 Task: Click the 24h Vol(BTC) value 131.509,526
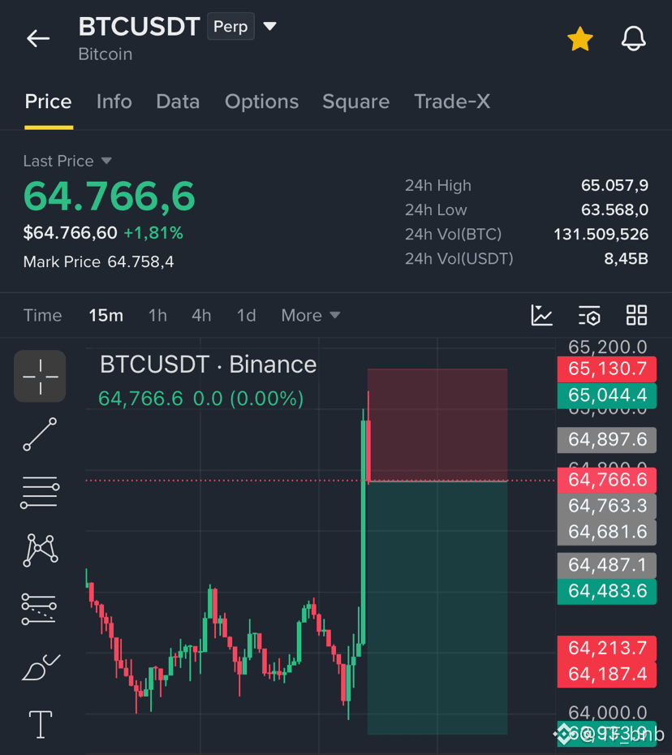pos(601,235)
